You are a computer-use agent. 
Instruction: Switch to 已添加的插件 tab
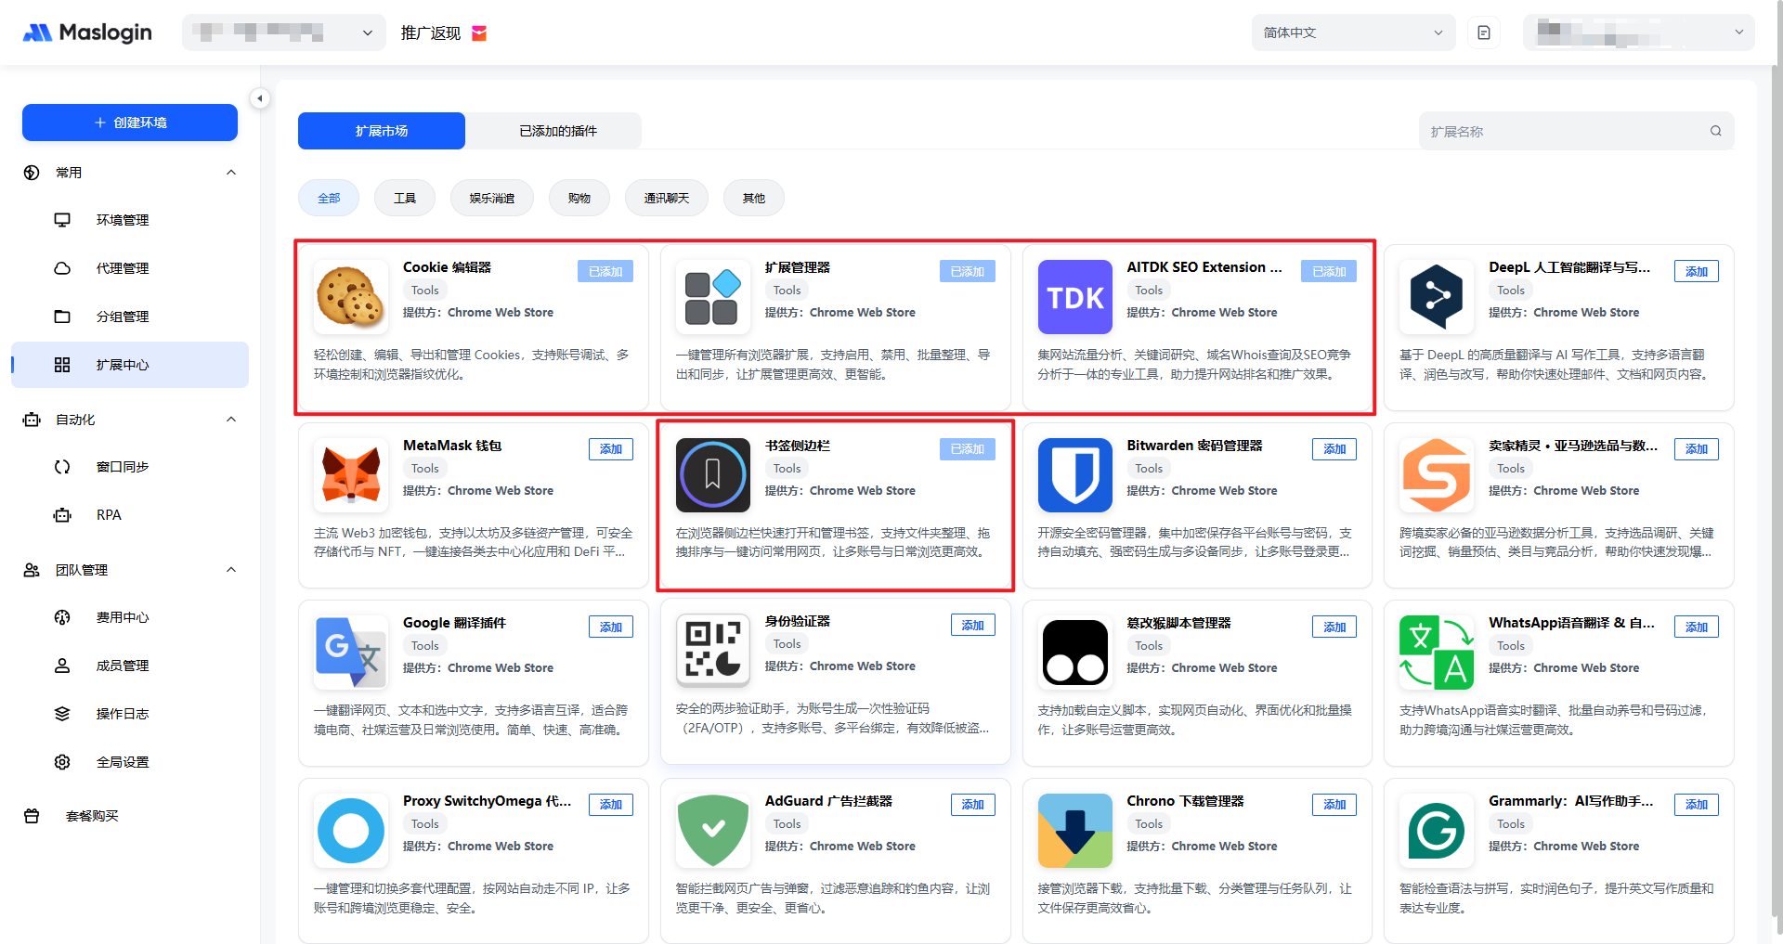coord(557,131)
